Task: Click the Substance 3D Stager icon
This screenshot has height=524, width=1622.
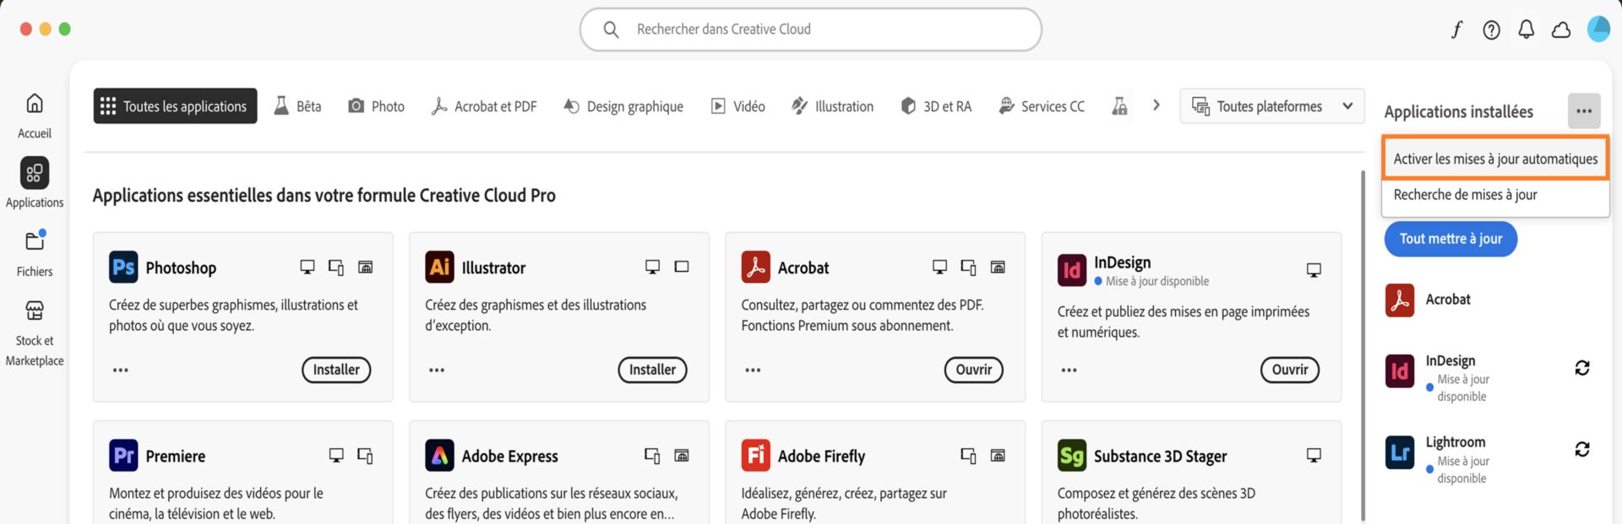Action: pos(1072,456)
